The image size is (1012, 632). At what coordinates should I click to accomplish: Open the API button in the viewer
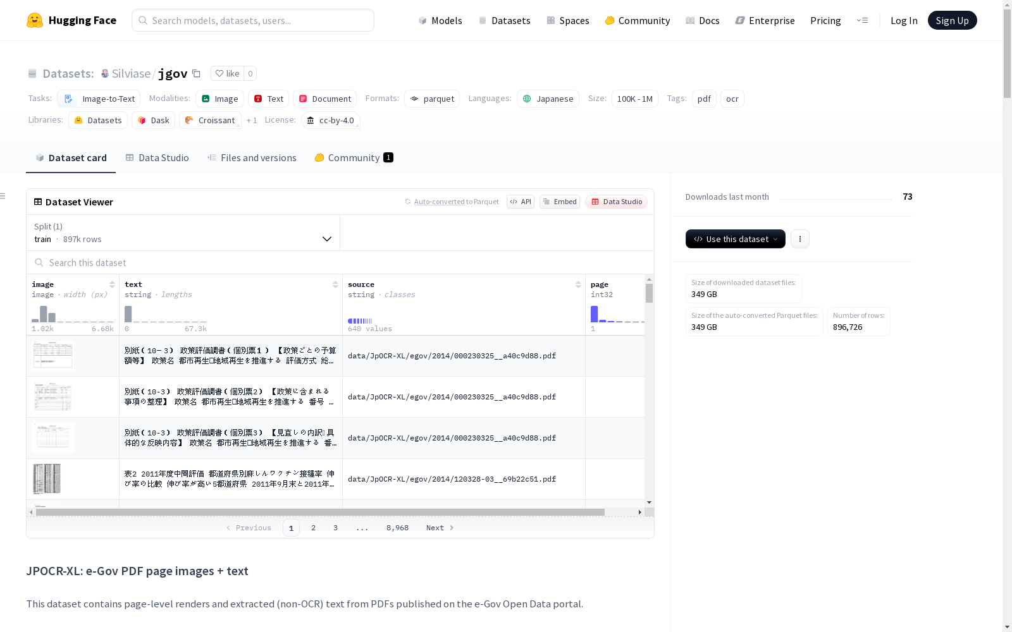(x=521, y=202)
